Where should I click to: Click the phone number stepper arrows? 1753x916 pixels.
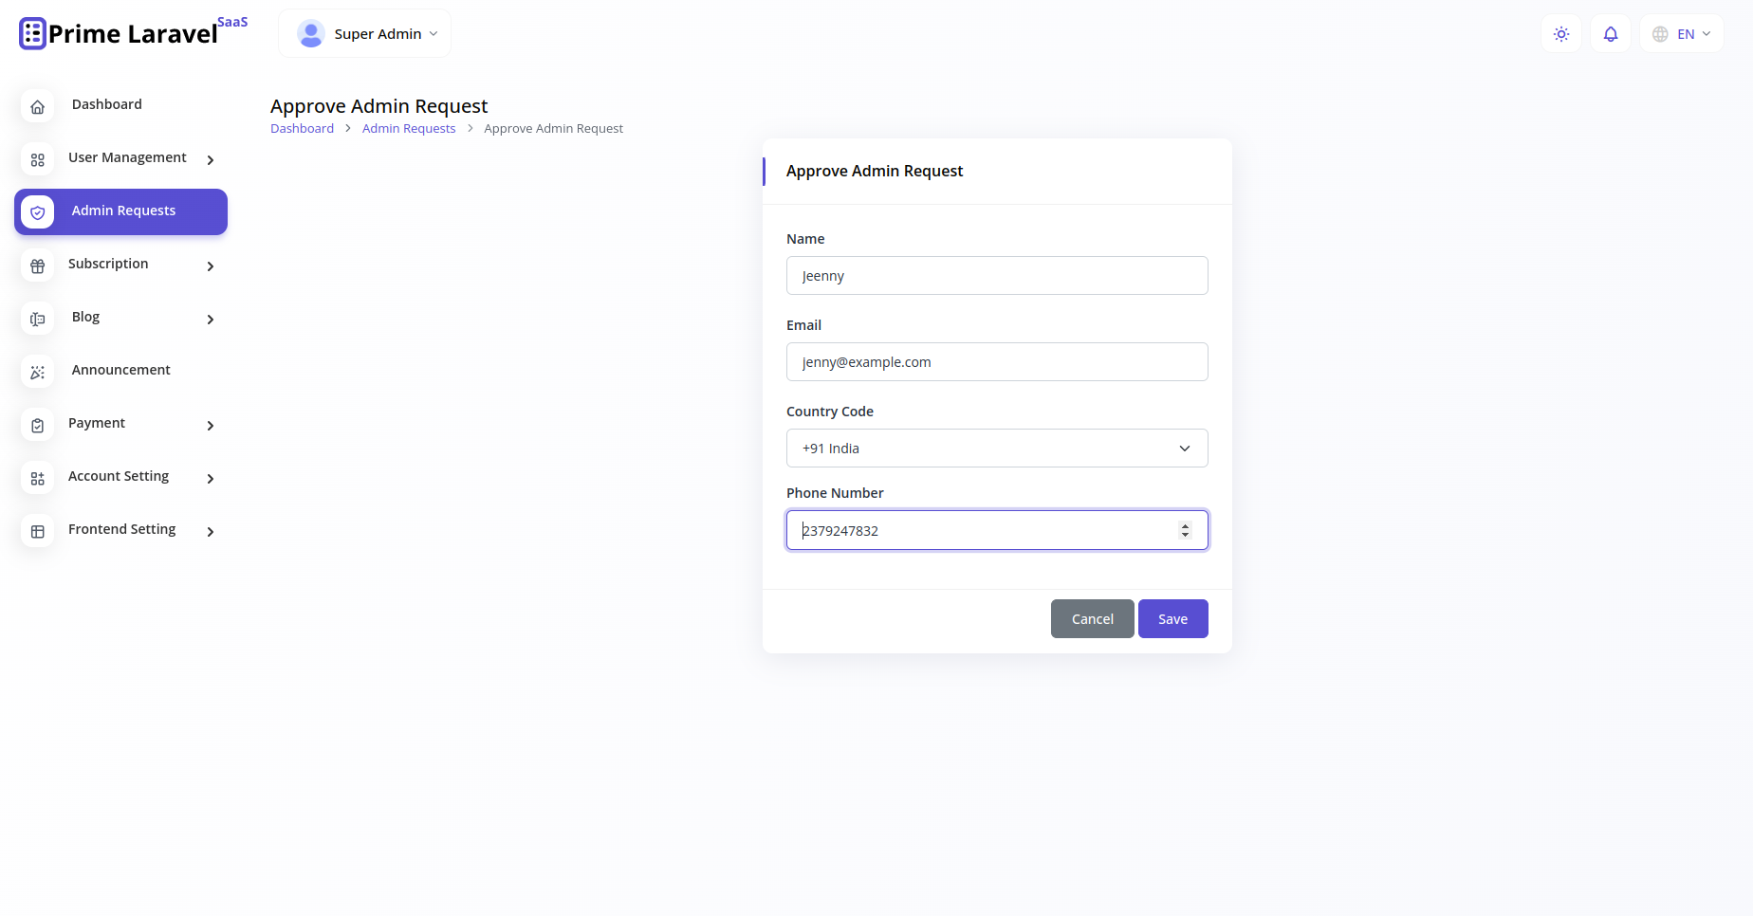coord(1185,530)
